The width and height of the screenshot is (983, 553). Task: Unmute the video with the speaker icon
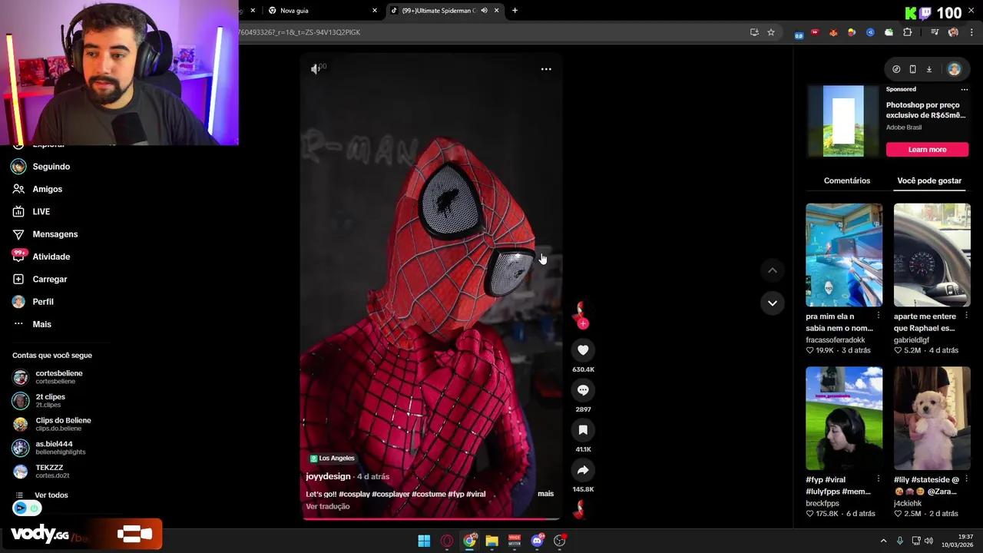point(316,69)
